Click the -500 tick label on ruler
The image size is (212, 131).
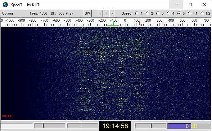click(67, 20)
